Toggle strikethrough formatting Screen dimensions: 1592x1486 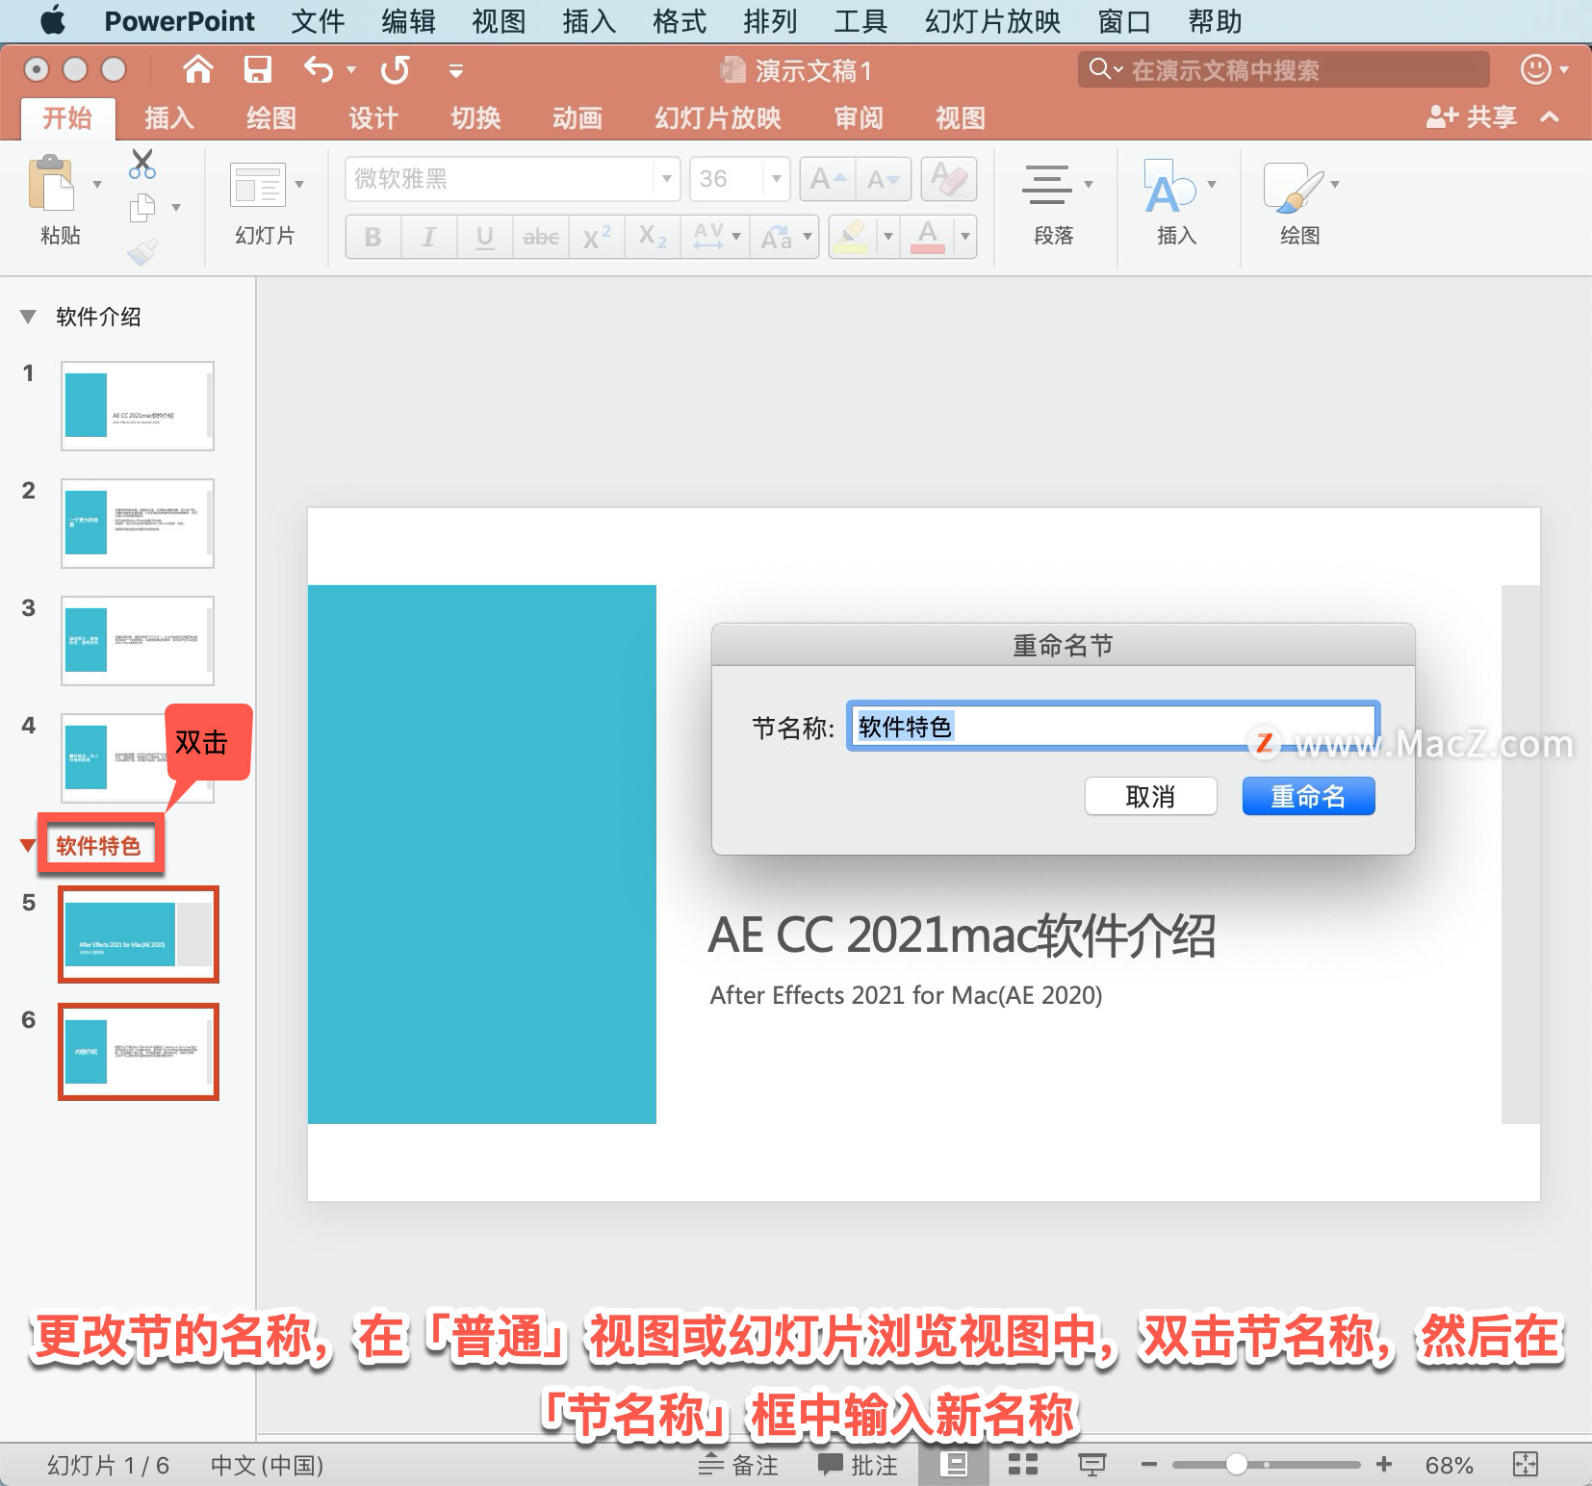[x=541, y=237]
